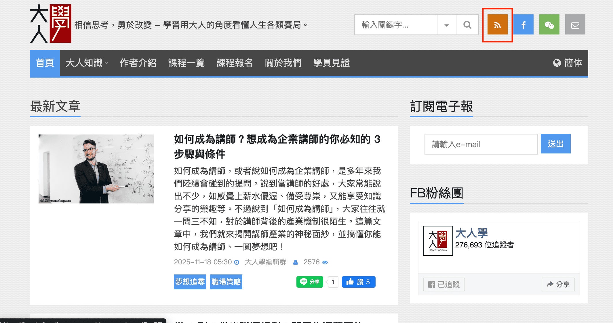This screenshot has height=323, width=613.
Task: Click the LINE 分享 share button
Action: click(310, 282)
